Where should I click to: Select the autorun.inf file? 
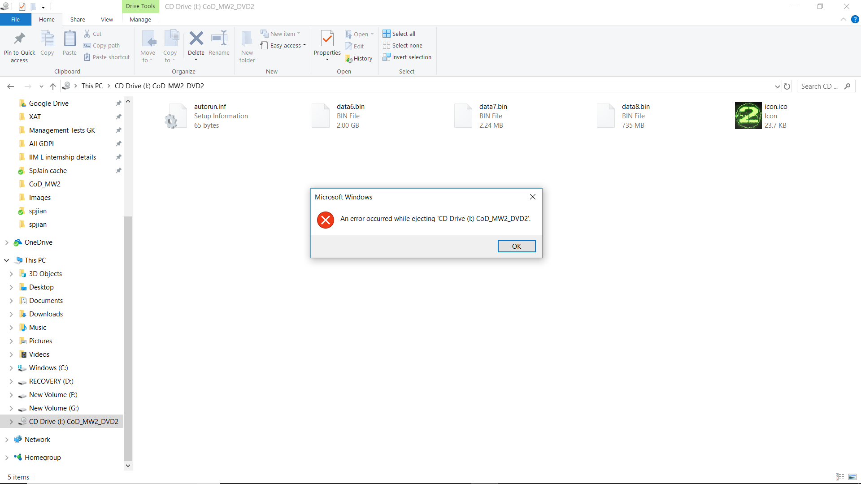[x=206, y=116]
